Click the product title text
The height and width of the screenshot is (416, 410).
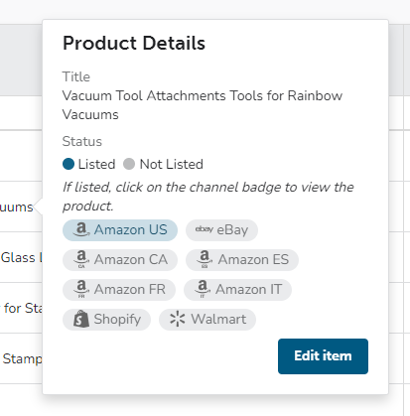pos(203,105)
